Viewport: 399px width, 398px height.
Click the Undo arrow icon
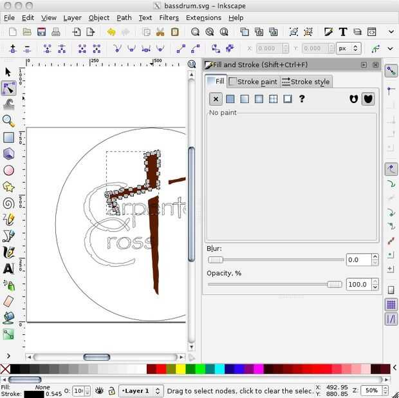click(x=111, y=32)
